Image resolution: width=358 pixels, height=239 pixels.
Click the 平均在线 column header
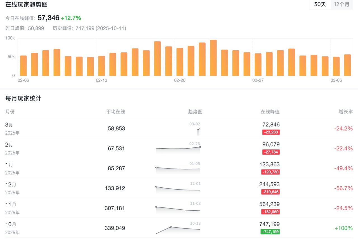(116, 112)
